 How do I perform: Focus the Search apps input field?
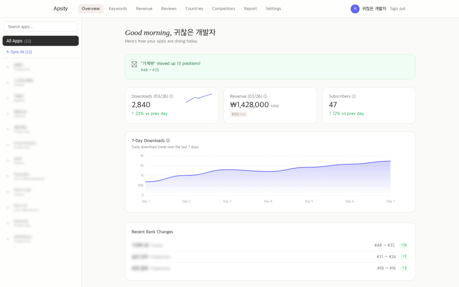click(40, 27)
